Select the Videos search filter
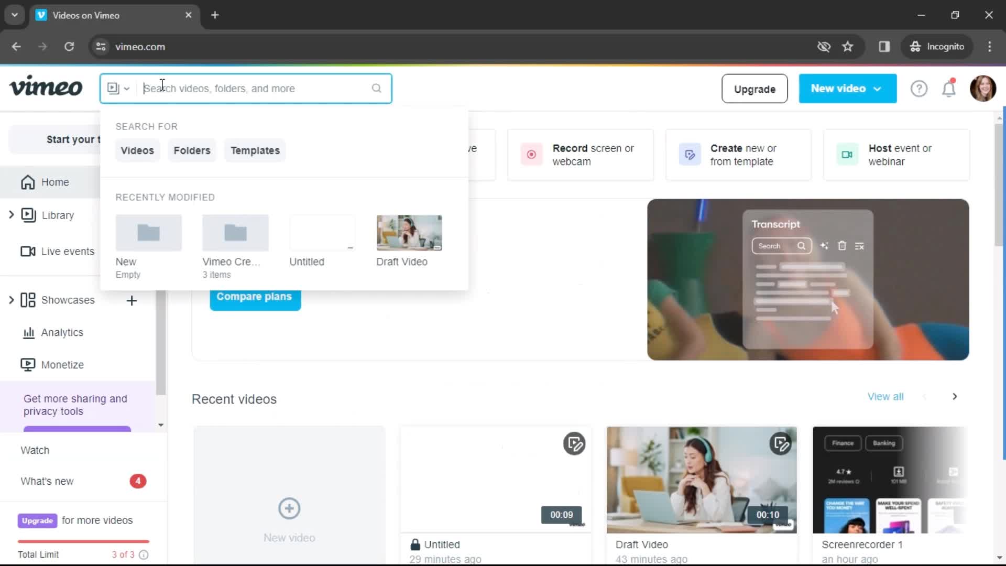1006x566 pixels. (137, 150)
